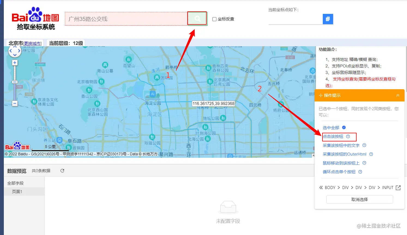Select INPUT in the element path
The image size is (407, 235).
pyautogui.click(x=388, y=188)
